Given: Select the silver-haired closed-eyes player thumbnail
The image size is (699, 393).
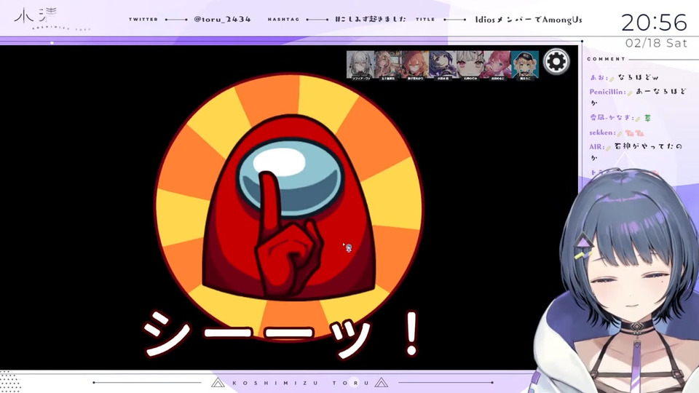Looking at the screenshot, I should click(x=360, y=65).
